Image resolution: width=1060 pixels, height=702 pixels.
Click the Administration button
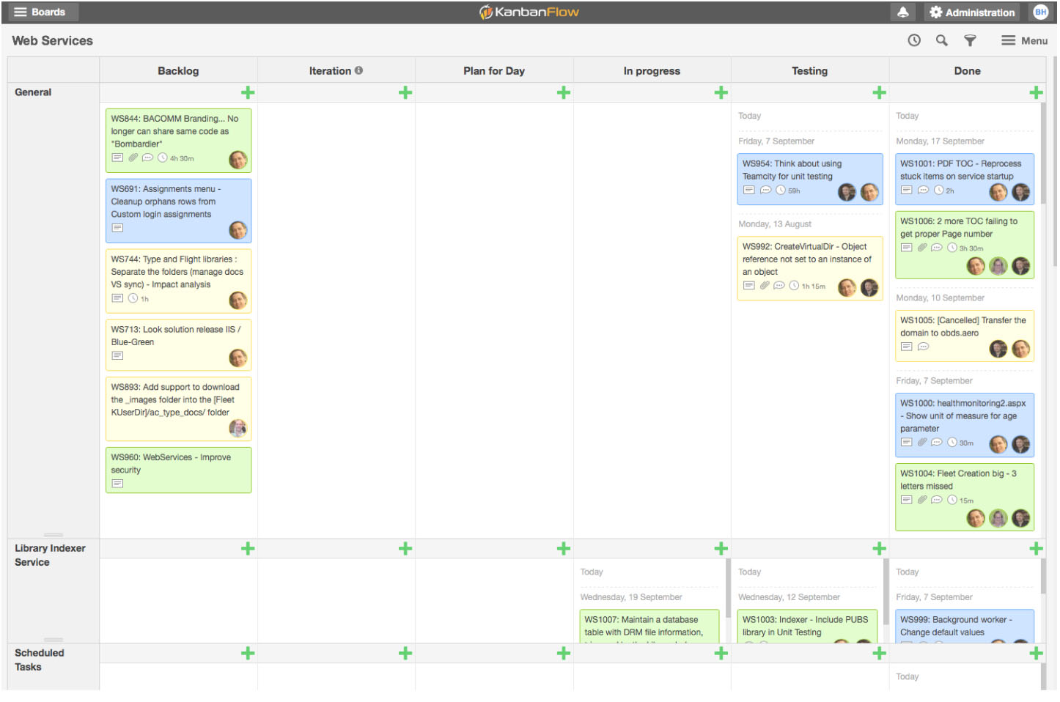pyautogui.click(x=972, y=12)
